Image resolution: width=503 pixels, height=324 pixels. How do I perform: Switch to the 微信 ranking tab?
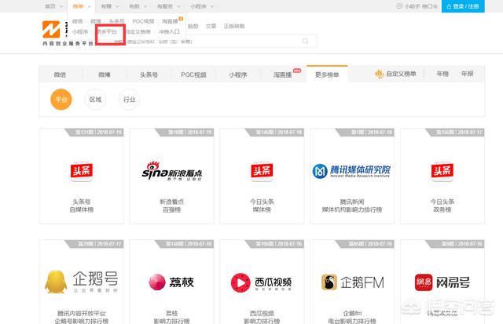tap(60, 75)
